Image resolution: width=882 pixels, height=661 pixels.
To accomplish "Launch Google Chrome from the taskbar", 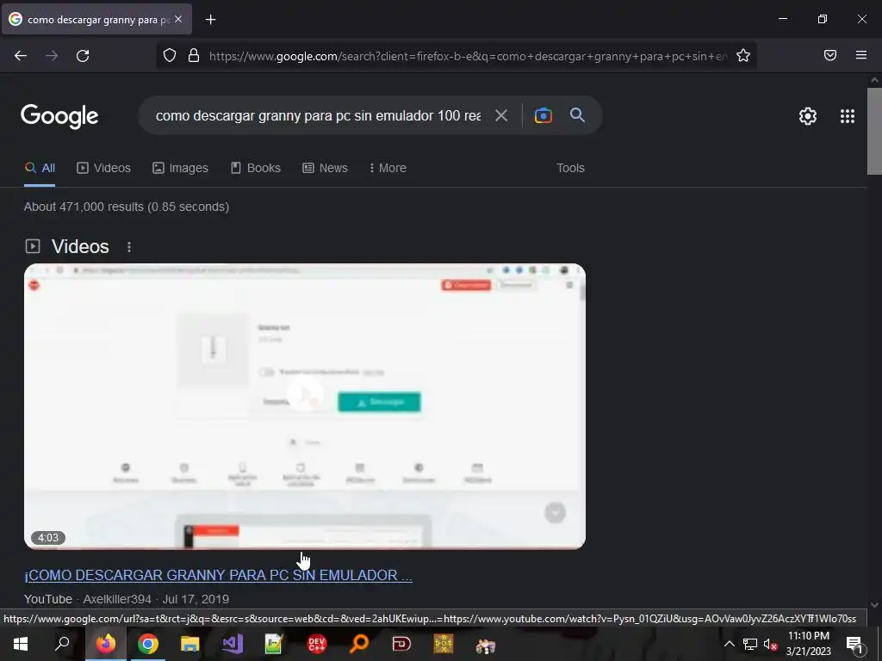I will click(x=148, y=644).
